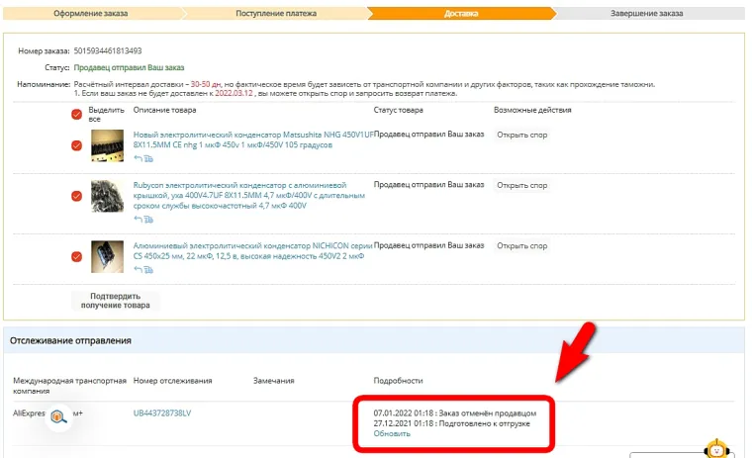
Task: Open dispute for the Matsushita capacitor
Action: click(x=521, y=135)
